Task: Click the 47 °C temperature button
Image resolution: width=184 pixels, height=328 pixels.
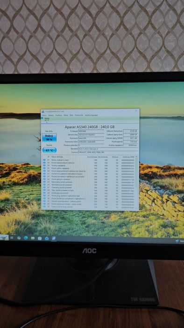Action: click(50, 150)
